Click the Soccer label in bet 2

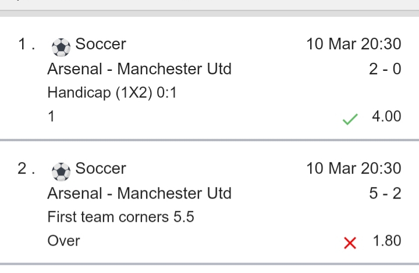[101, 168]
